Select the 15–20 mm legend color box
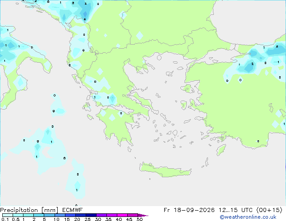This screenshot has height=221, width=286. click(70, 215)
